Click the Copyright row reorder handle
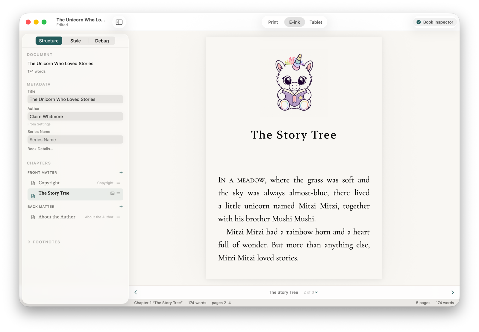Viewport: 479px width, 332px height. 118,183
